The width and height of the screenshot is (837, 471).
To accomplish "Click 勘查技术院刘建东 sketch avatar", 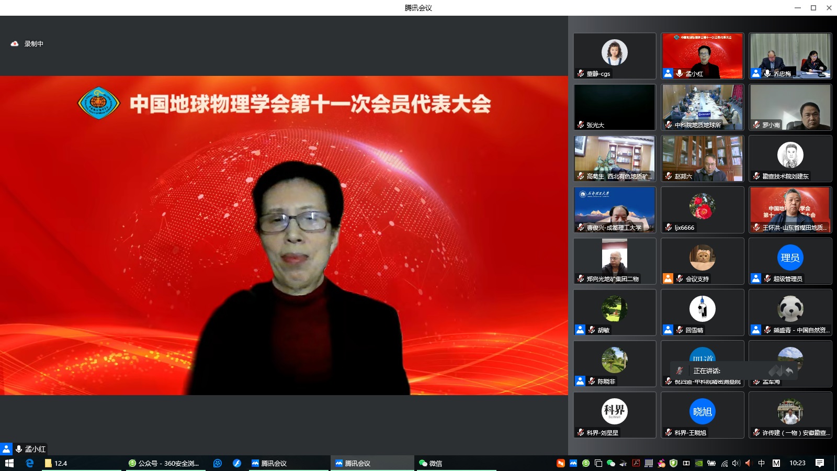I will tap(790, 154).
